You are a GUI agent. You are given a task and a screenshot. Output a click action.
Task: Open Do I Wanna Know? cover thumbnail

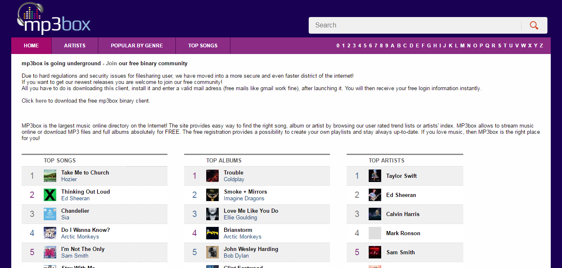pos(50,233)
